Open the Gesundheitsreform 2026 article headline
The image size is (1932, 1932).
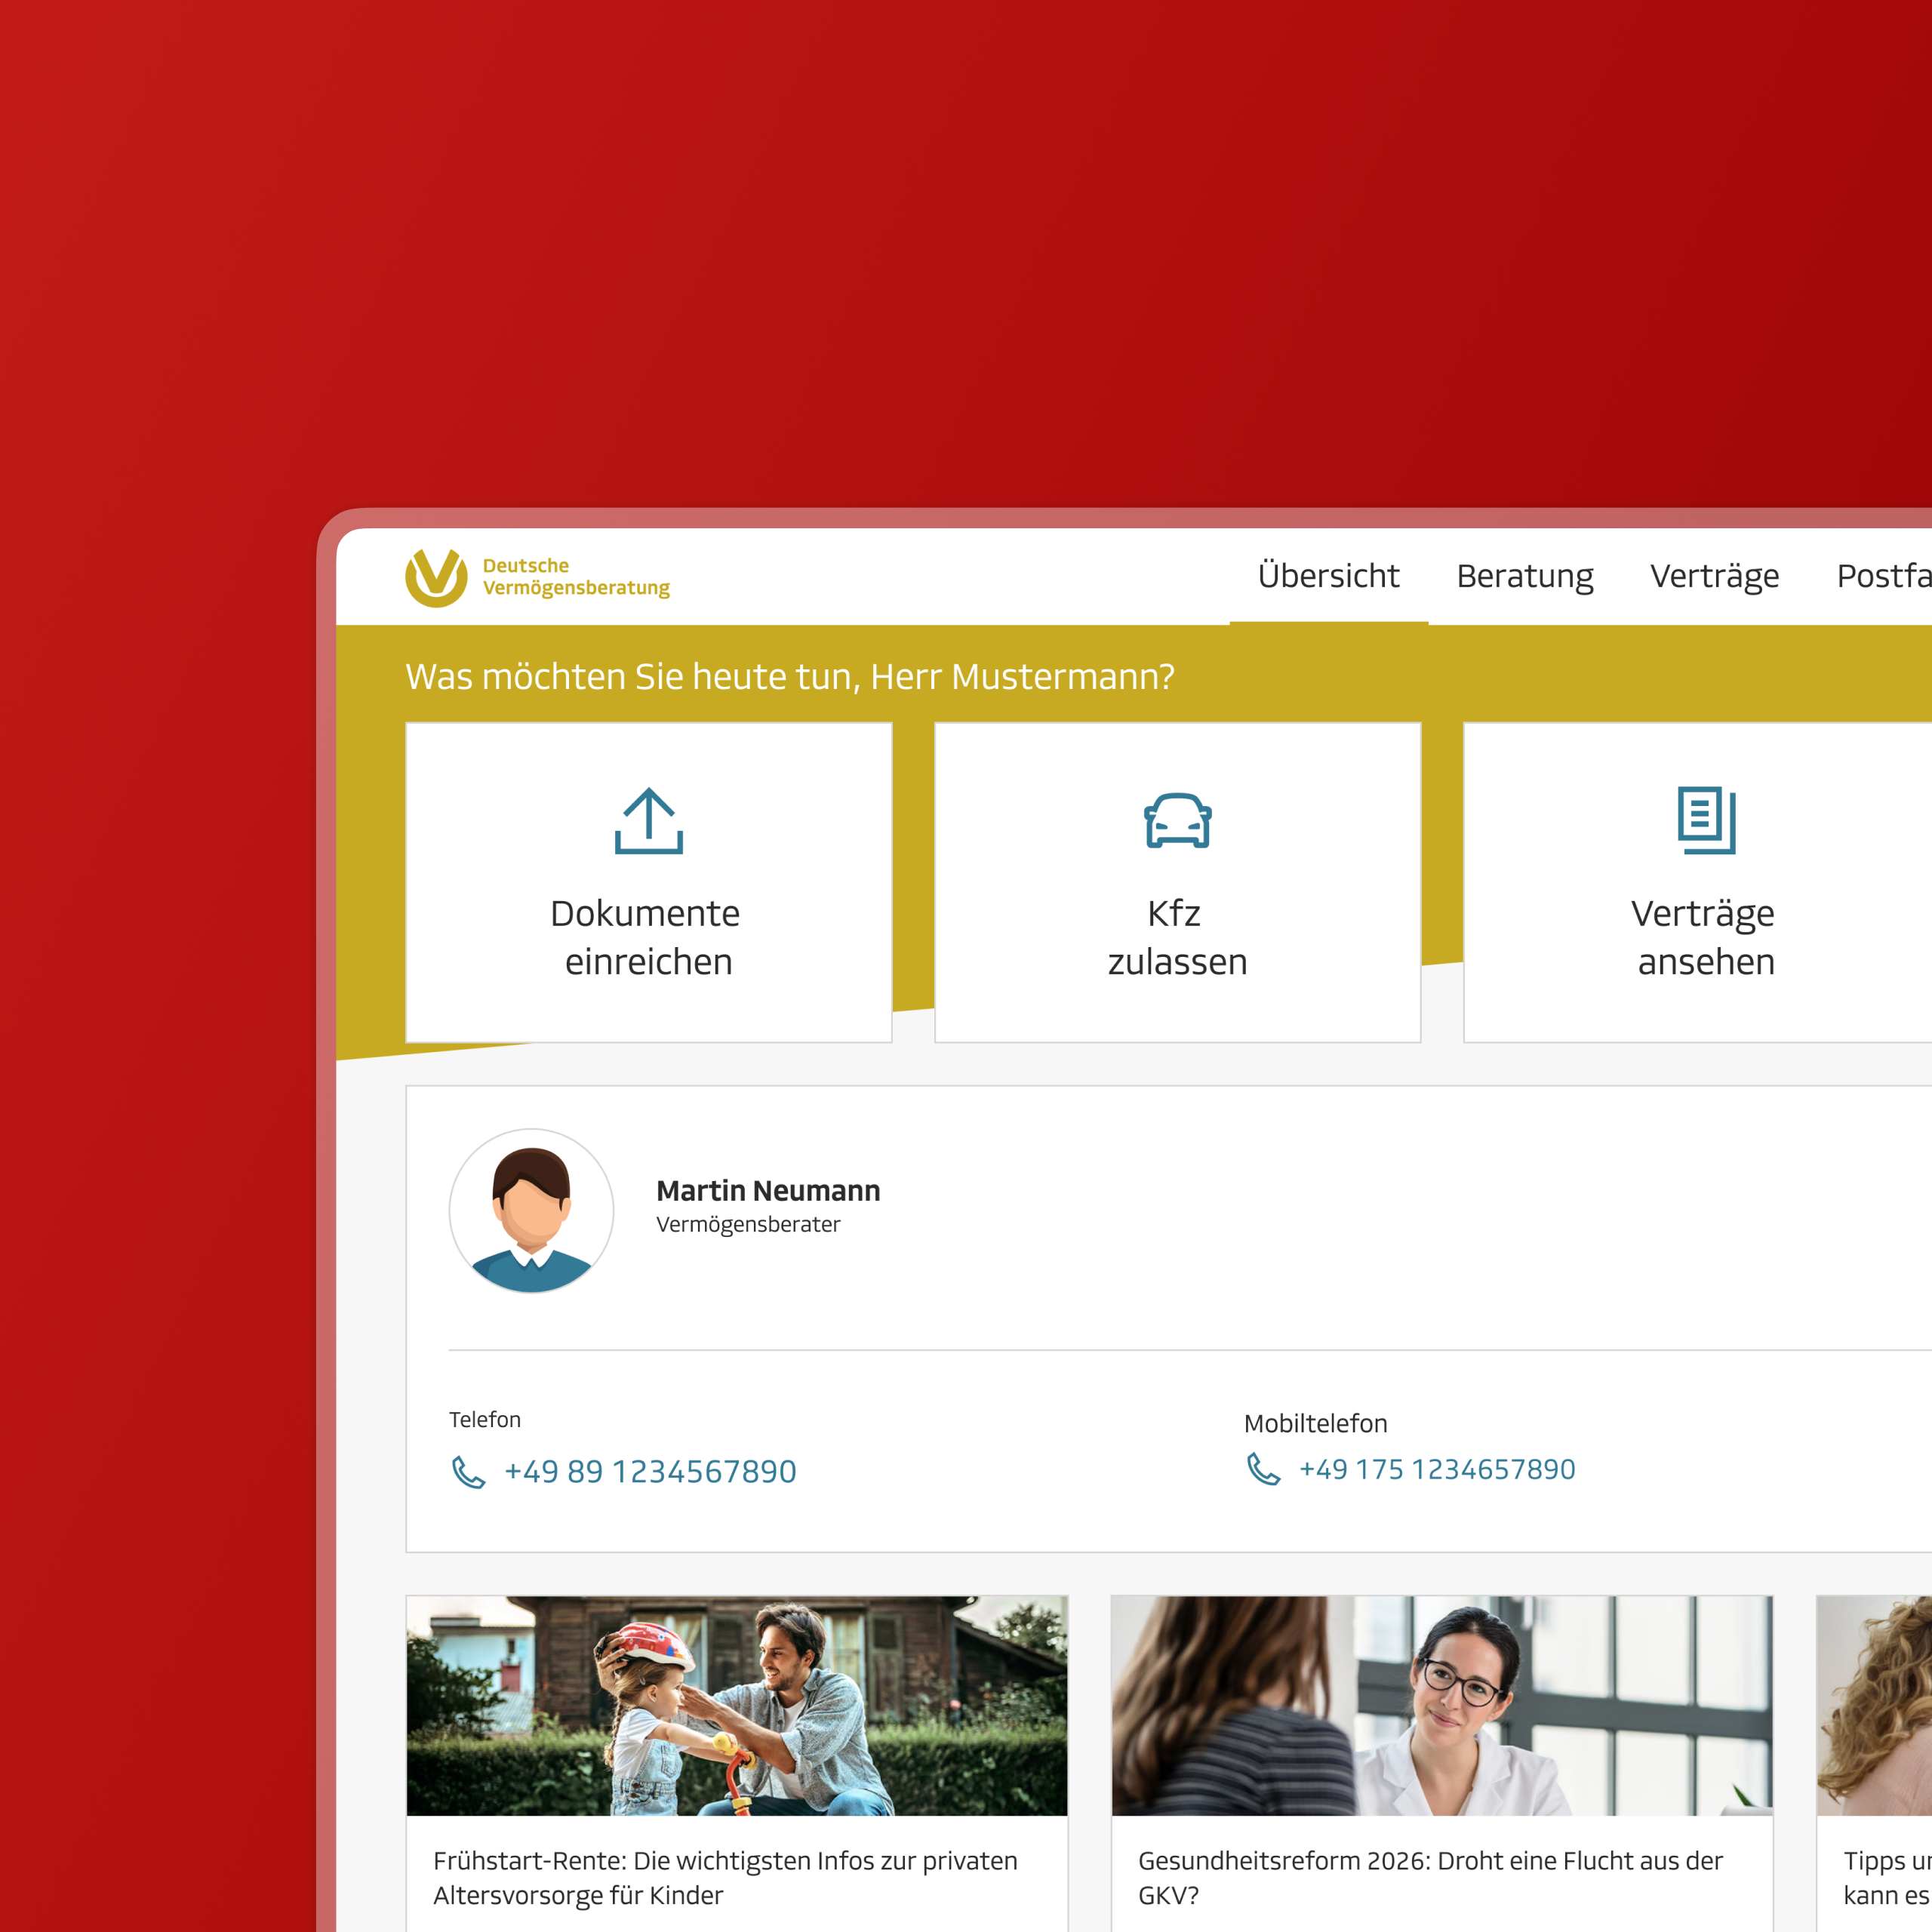[1430, 1878]
